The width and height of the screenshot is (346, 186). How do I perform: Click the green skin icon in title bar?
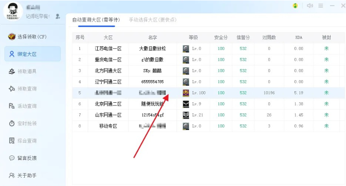(x=295, y=6)
